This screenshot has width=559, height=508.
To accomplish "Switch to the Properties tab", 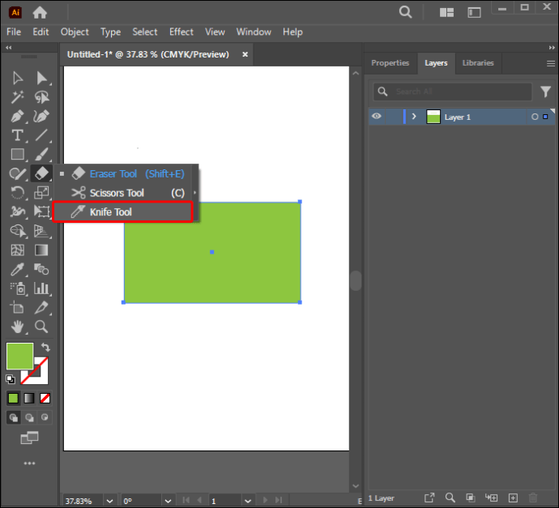I will pos(390,63).
